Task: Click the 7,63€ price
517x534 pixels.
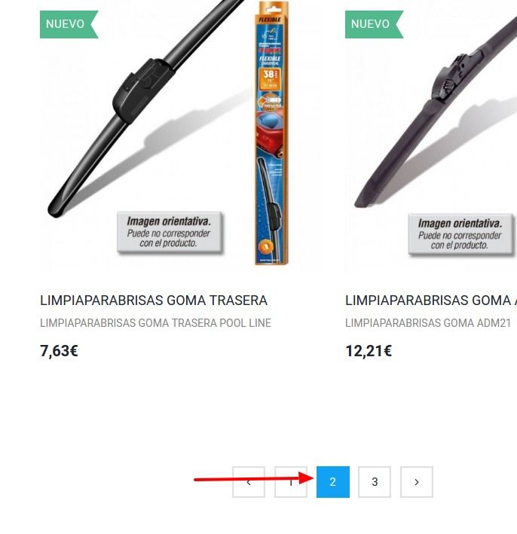Action: pyautogui.click(x=59, y=351)
